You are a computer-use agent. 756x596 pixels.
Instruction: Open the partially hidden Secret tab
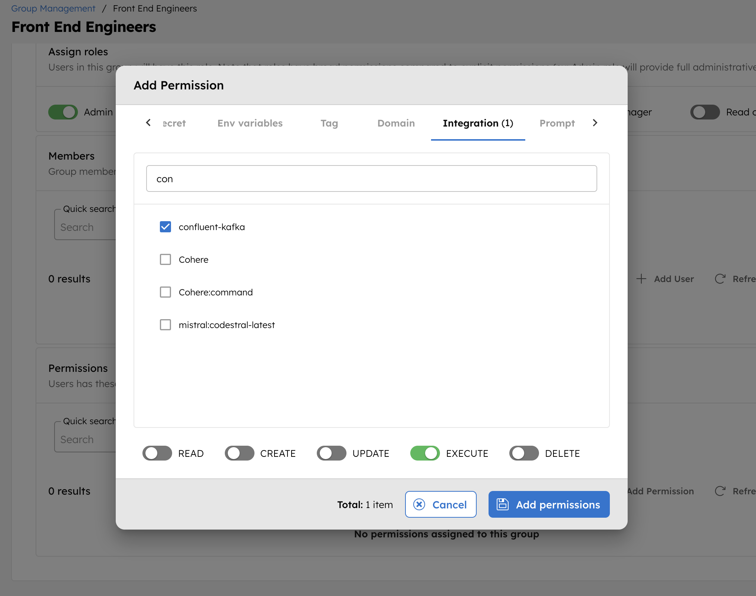[174, 123]
